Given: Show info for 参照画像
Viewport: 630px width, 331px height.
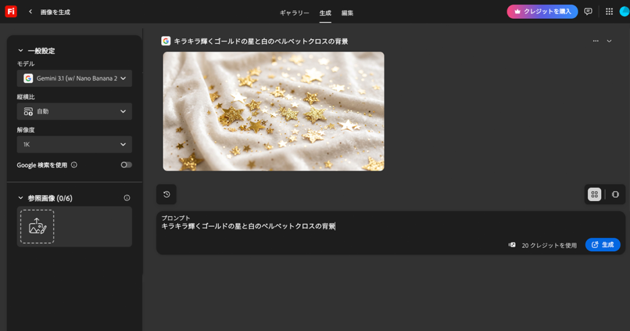Looking at the screenshot, I should (x=127, y=197).
